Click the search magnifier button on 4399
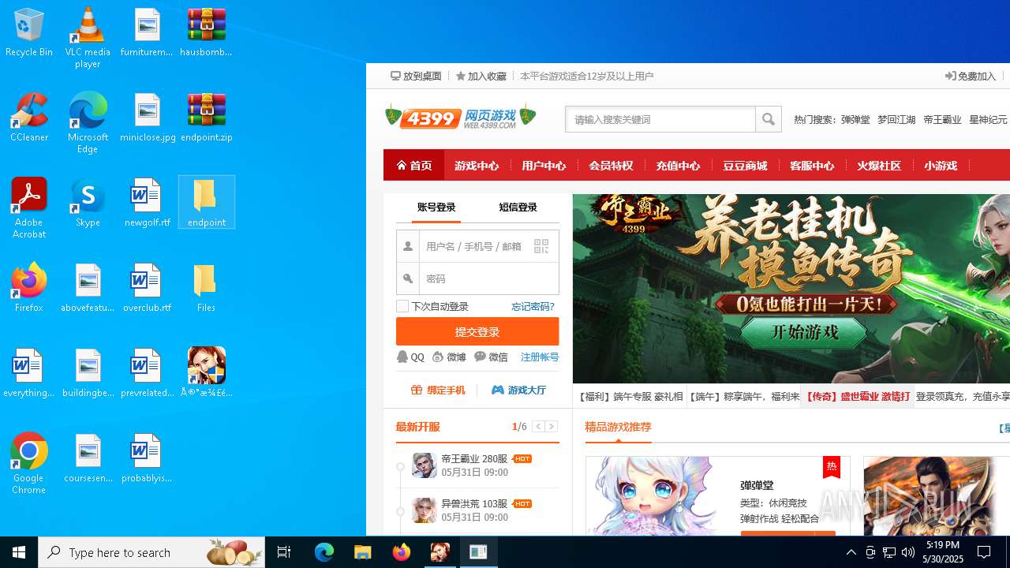The width and height of the screenshot is (1010, 568). click(768, 119)
